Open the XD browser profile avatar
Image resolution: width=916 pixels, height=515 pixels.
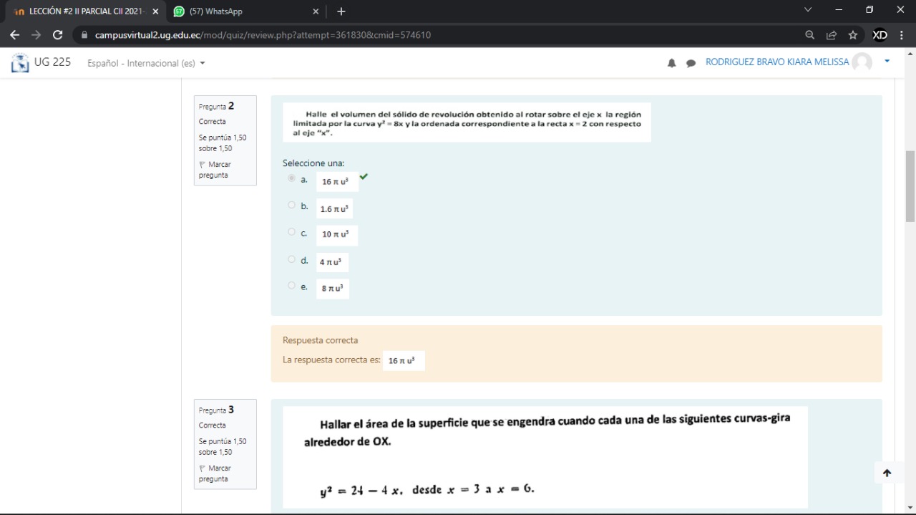click(880, 34)
